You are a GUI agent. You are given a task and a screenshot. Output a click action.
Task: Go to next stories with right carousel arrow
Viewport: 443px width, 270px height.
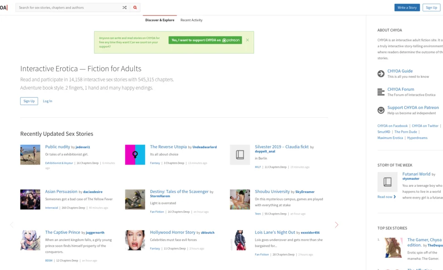click(x=336, y=225)
